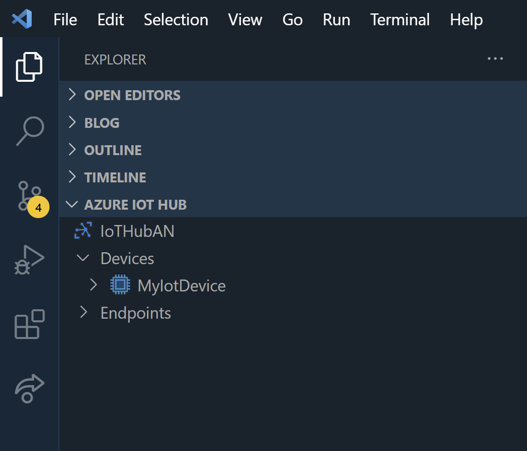This screenshot has height=451, width=527.
Task: Open the Explorer icon in activity bar
Action: [28, 66]
